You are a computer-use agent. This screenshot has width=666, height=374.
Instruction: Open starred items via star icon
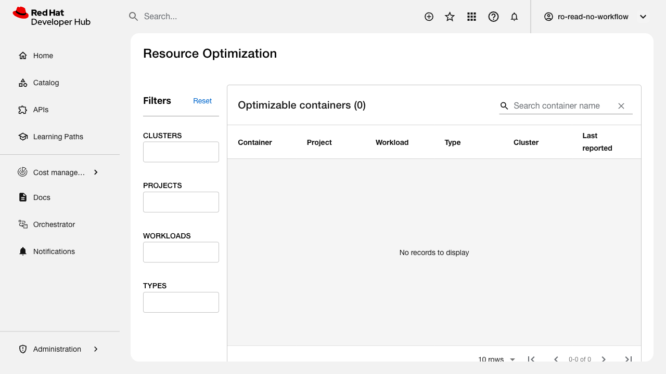[450, 17]
